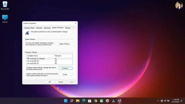Select the System Protection tab
Image resolution: width=185 pixels, height=104 pixels.
(58, 28)
